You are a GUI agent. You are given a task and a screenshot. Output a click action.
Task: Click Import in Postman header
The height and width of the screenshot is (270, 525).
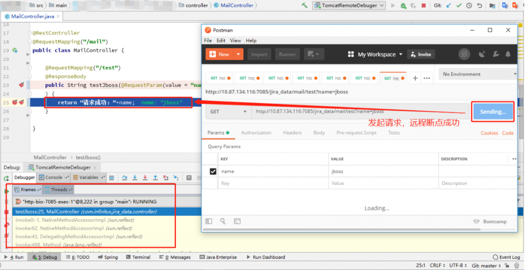pyautogui.click(x=259, y=54)
